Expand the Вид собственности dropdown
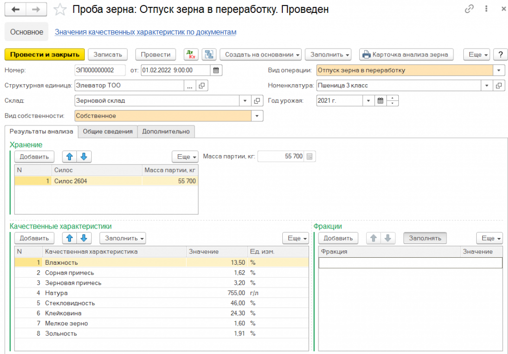Viewport: 508px width, 354px height. click(257, 116)
